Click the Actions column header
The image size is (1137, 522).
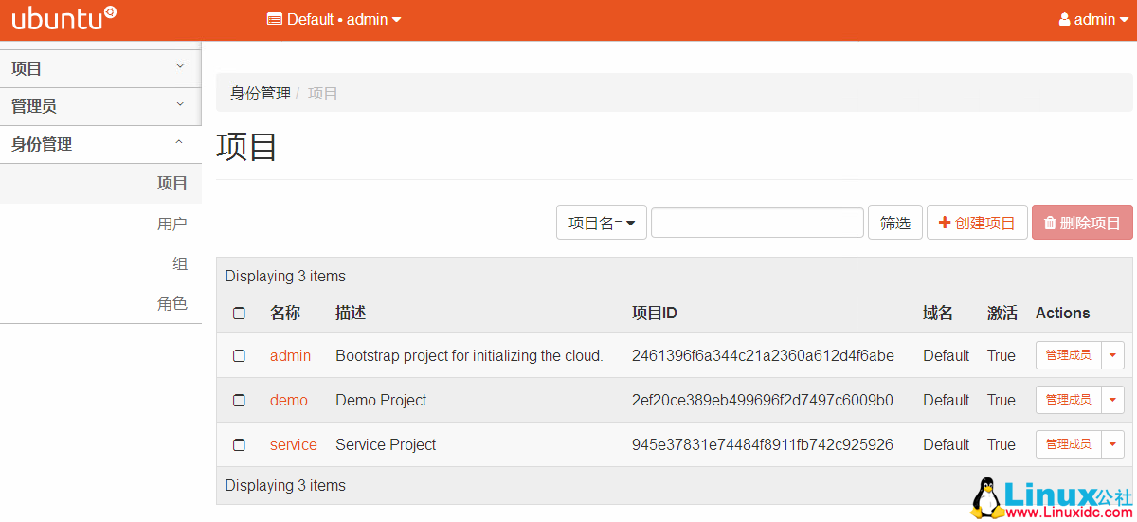point(1063,313)
